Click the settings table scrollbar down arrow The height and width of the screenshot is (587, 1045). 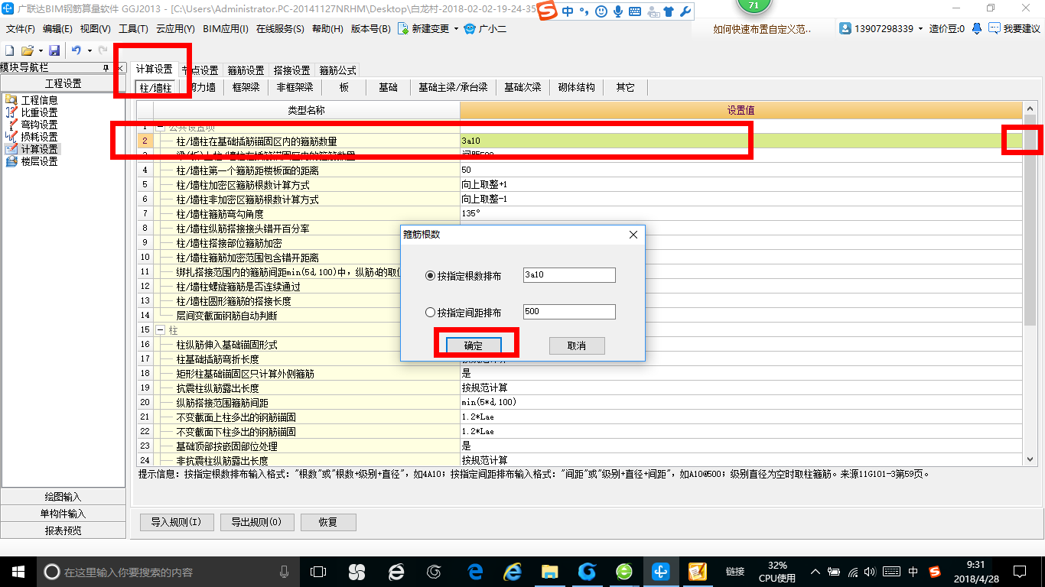tap(1030, 459)
